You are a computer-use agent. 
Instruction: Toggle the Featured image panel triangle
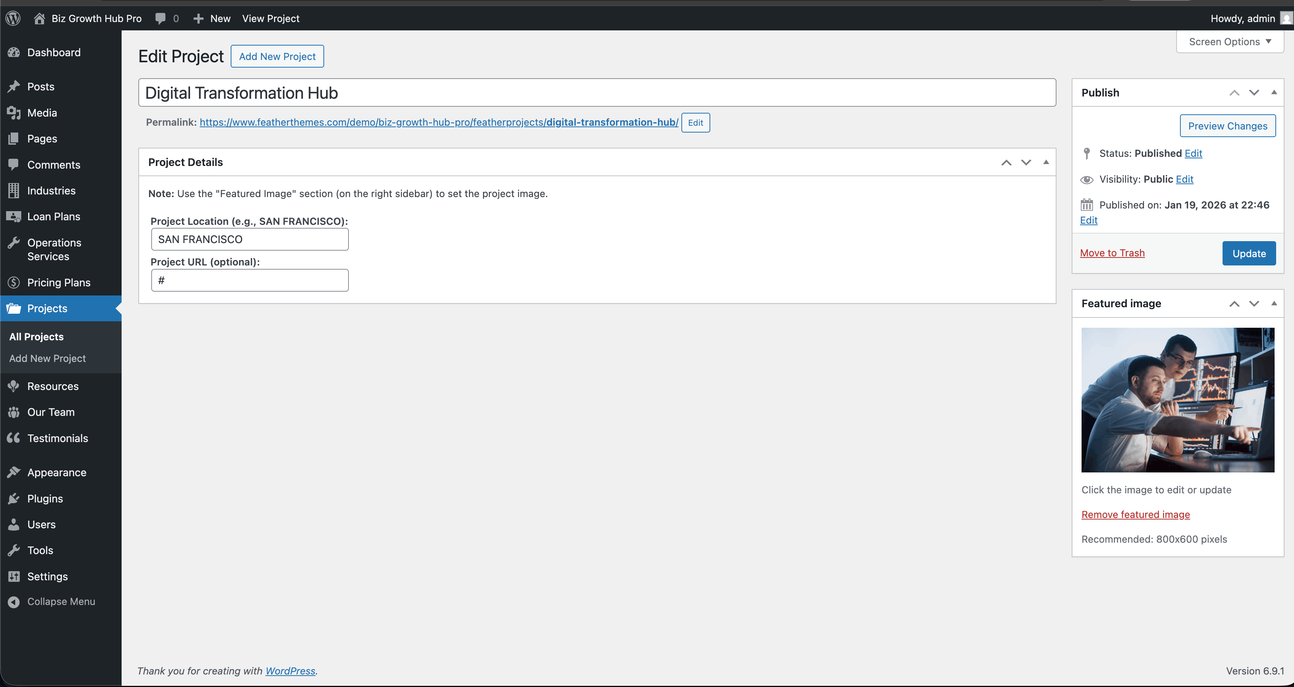coord(1273,303)
